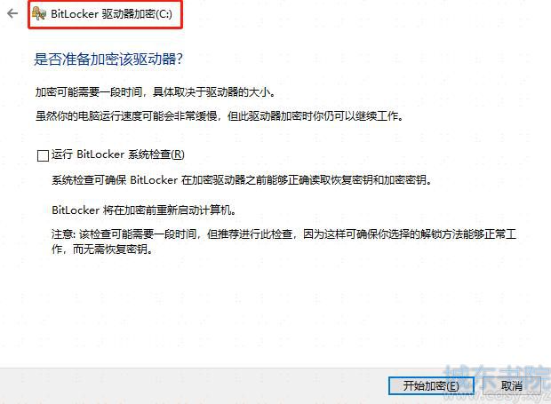Click the note starting with 注意: 该检查可能需要
This screenshot has height=404, width=551.
(283, 242)
